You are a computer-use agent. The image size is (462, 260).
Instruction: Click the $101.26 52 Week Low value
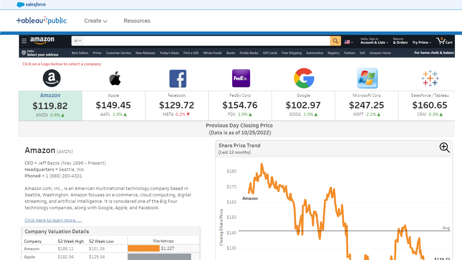tap(97, 249)
